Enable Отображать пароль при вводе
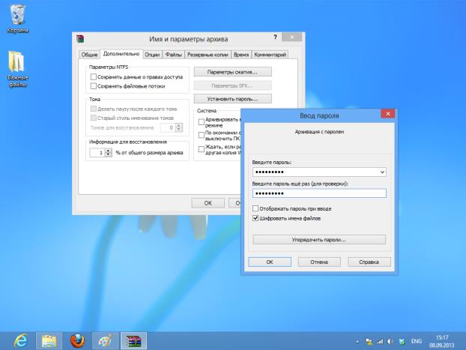 [255, 208]
